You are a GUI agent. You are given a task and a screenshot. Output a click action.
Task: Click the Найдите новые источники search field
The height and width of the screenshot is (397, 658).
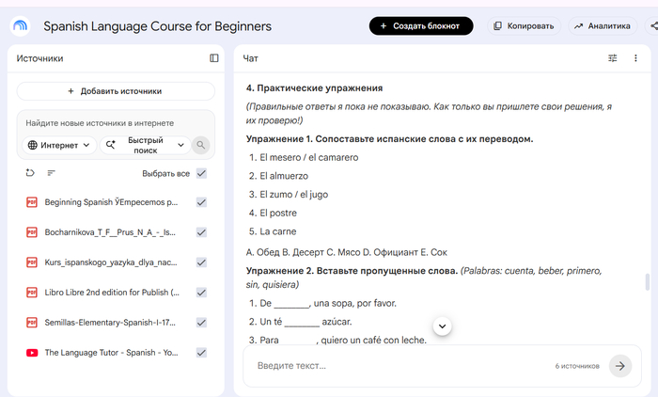click(100, 123)
